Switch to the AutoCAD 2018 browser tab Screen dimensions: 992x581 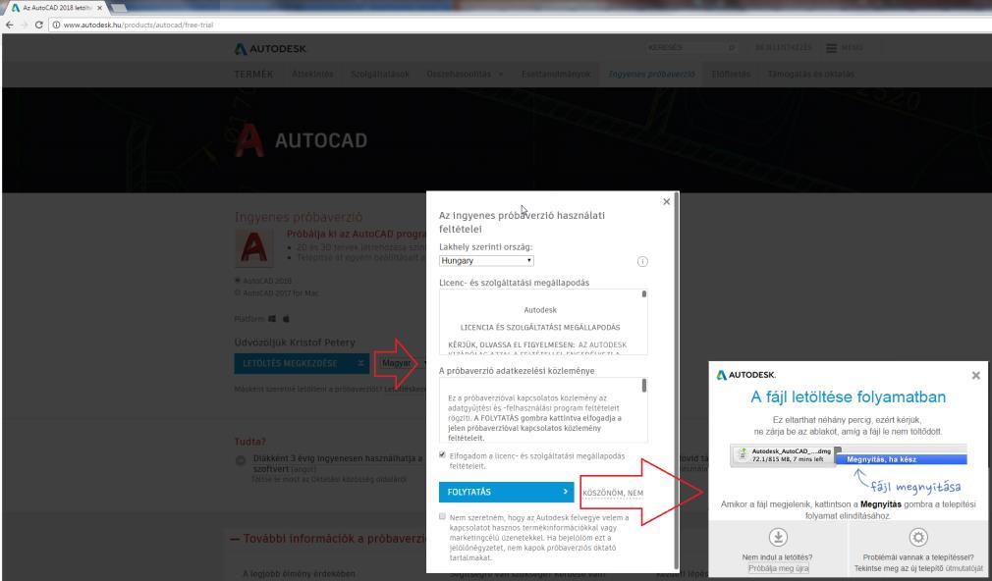click(56, 8)
